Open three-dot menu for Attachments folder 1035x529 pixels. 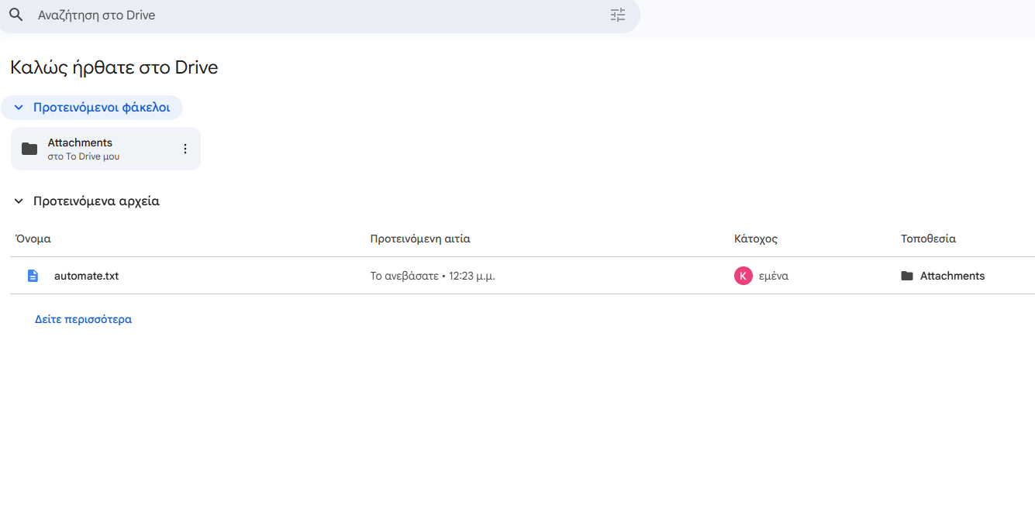(185, 149)
